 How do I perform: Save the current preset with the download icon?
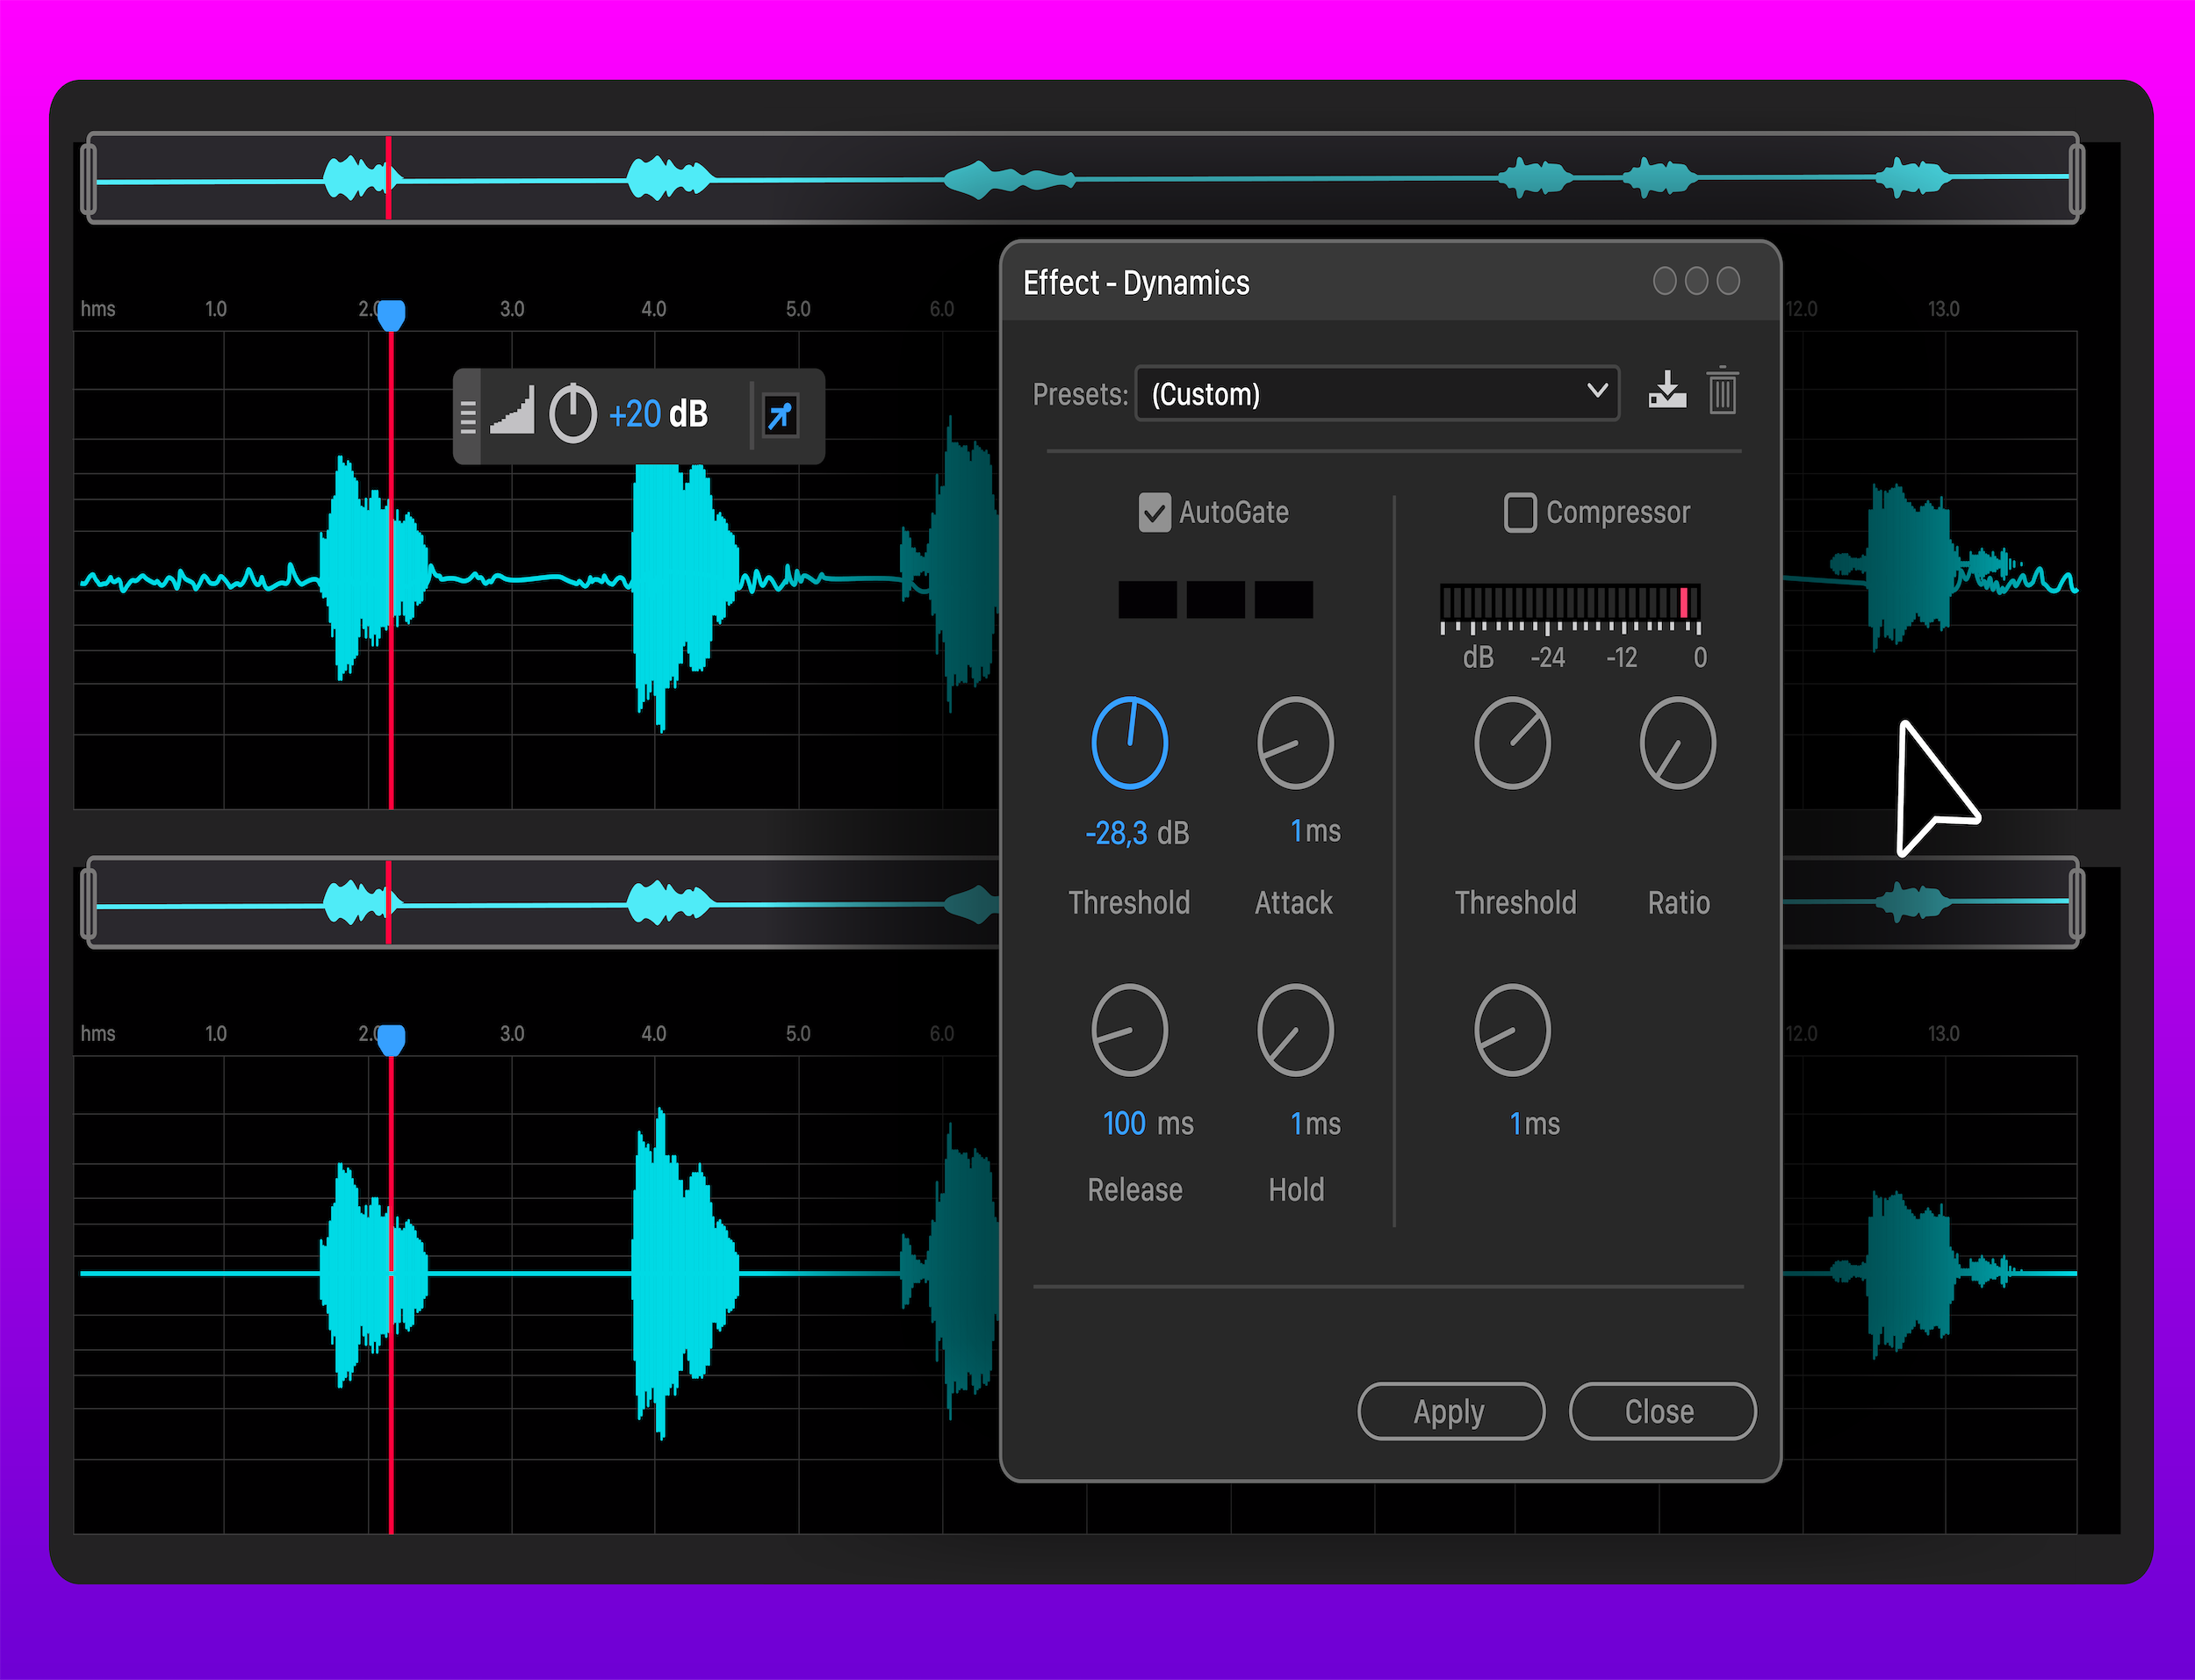(1667, 390)
